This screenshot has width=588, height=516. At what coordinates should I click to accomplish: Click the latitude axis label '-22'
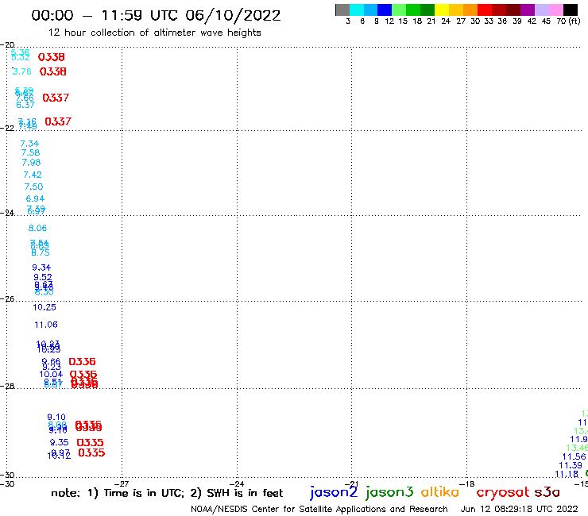[7, 128]
